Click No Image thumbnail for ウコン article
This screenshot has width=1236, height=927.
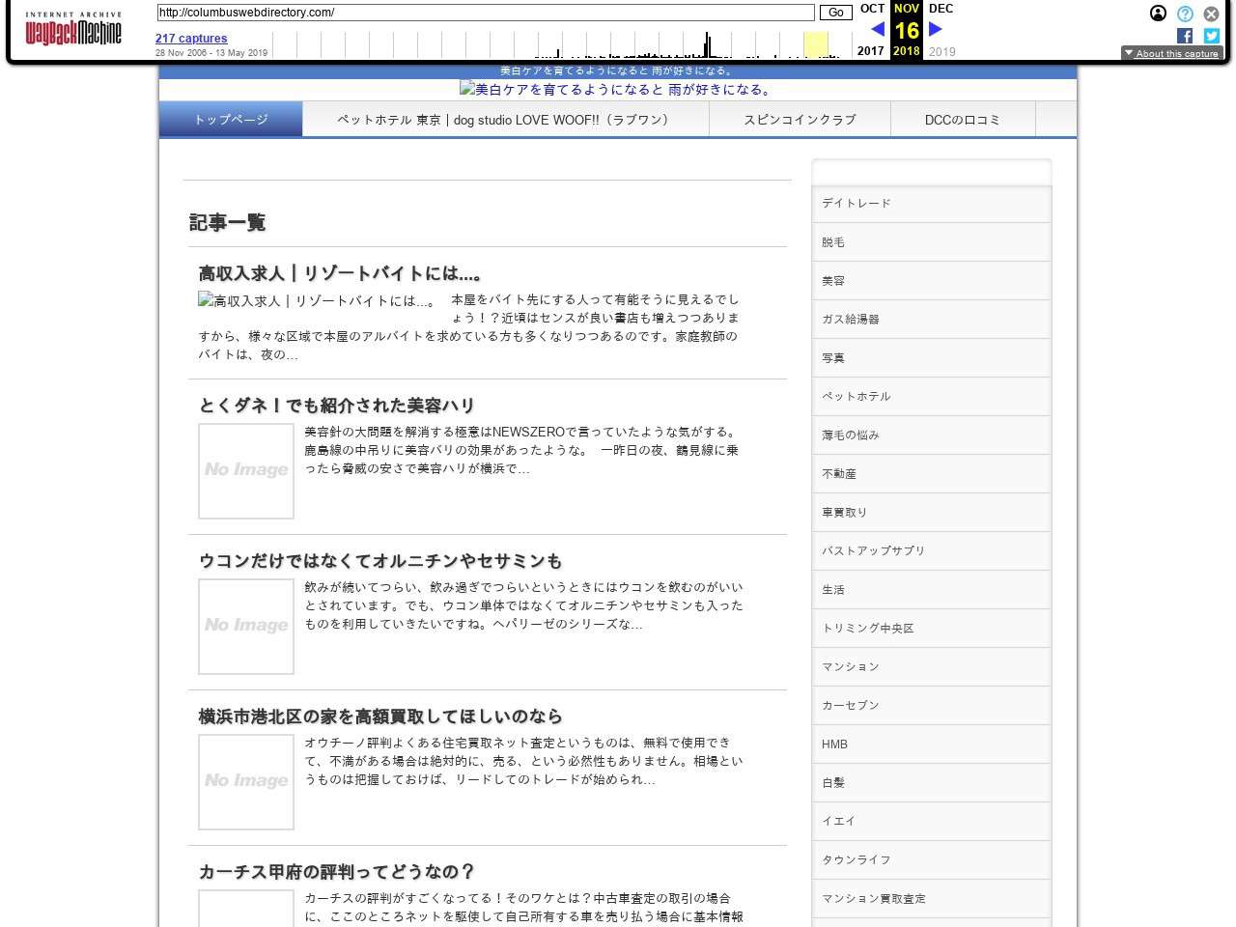246,627
